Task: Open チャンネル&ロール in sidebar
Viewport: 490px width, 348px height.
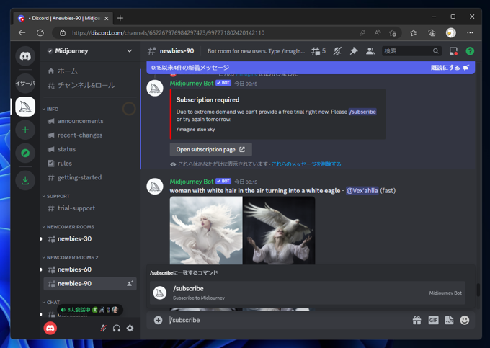Action: tap(90, 85)
